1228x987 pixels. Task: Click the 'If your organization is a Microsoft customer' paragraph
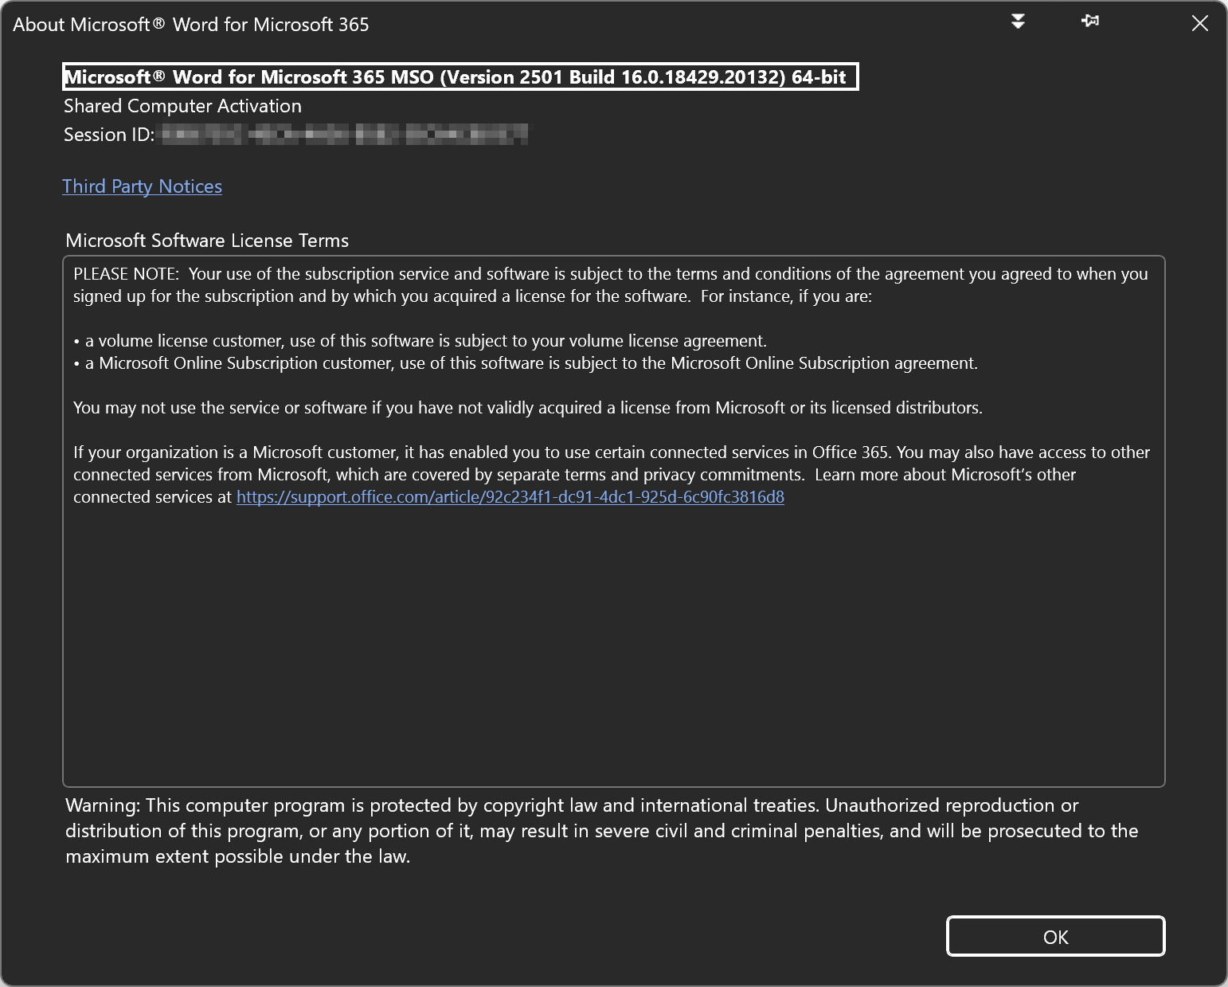point(612,475)
